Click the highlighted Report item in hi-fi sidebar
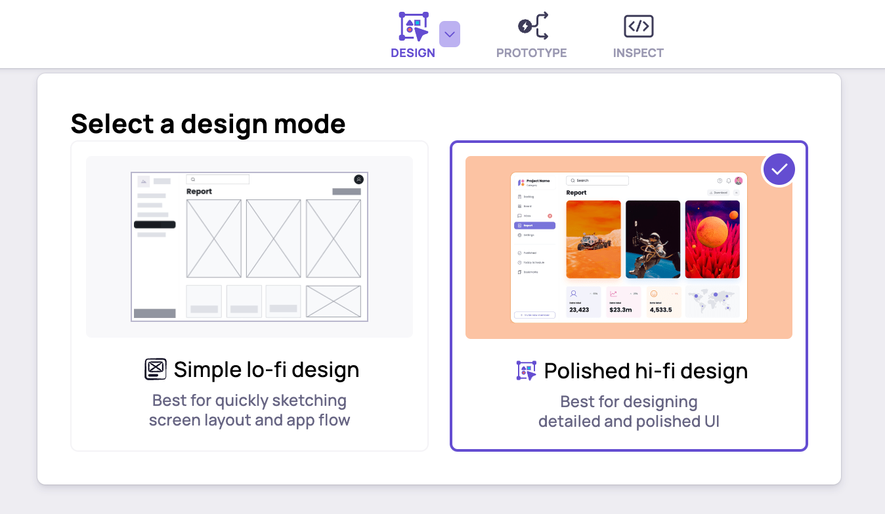 (x=534, y=226)
